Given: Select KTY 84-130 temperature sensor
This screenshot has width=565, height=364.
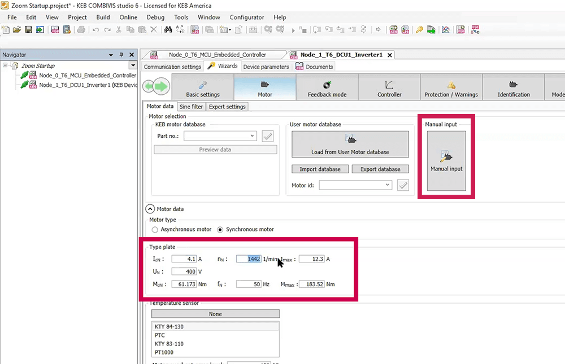Looking at the screenshot, I should [x=215, y=327].
